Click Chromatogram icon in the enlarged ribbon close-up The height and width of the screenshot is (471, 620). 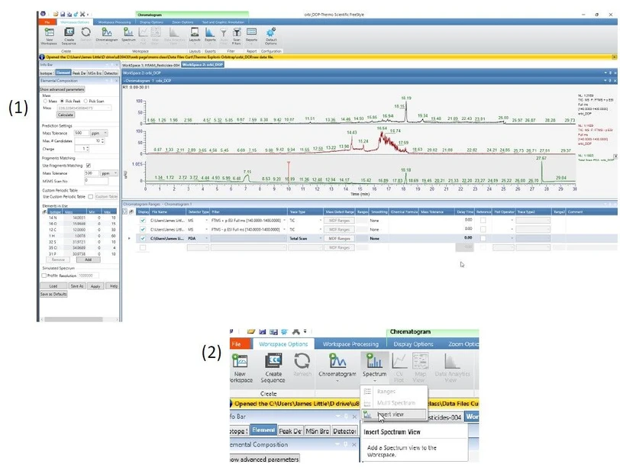(x=337, y=366)
